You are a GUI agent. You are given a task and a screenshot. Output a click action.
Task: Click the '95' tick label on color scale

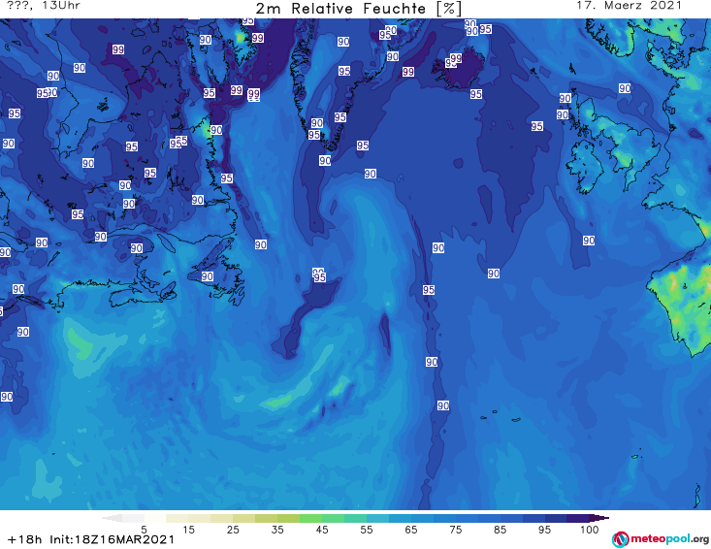[x=544, y=530]
